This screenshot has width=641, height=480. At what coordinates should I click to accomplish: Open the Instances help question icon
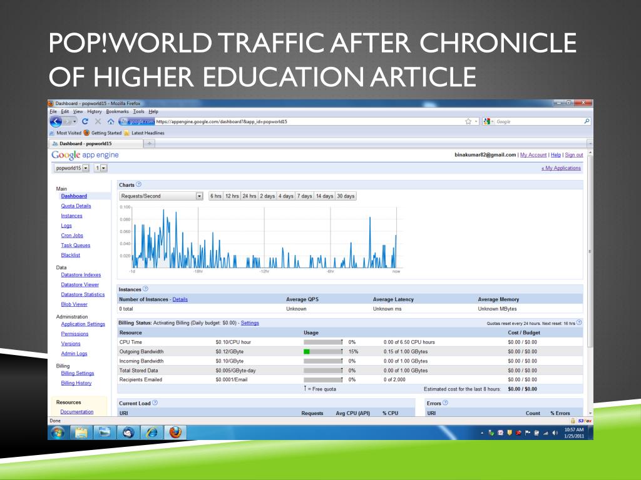[x=145, y=289]
